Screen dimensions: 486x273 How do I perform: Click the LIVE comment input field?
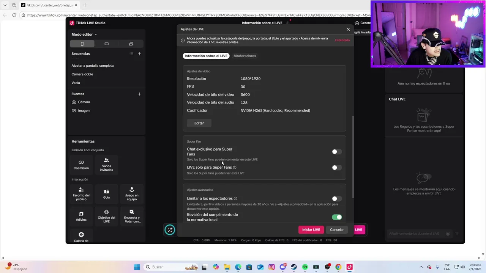pyautogui.click(x=419, y=234)
